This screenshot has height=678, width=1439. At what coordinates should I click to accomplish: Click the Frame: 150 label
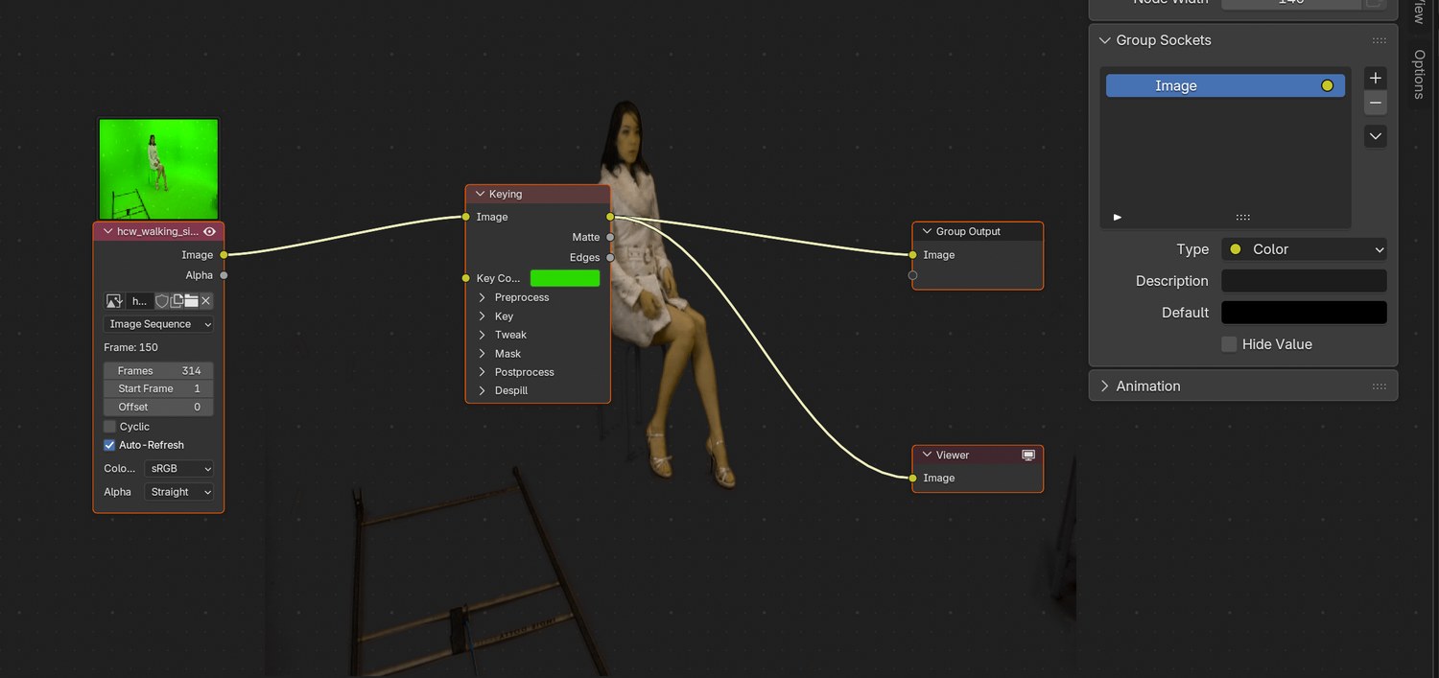[x=131, y=347]
